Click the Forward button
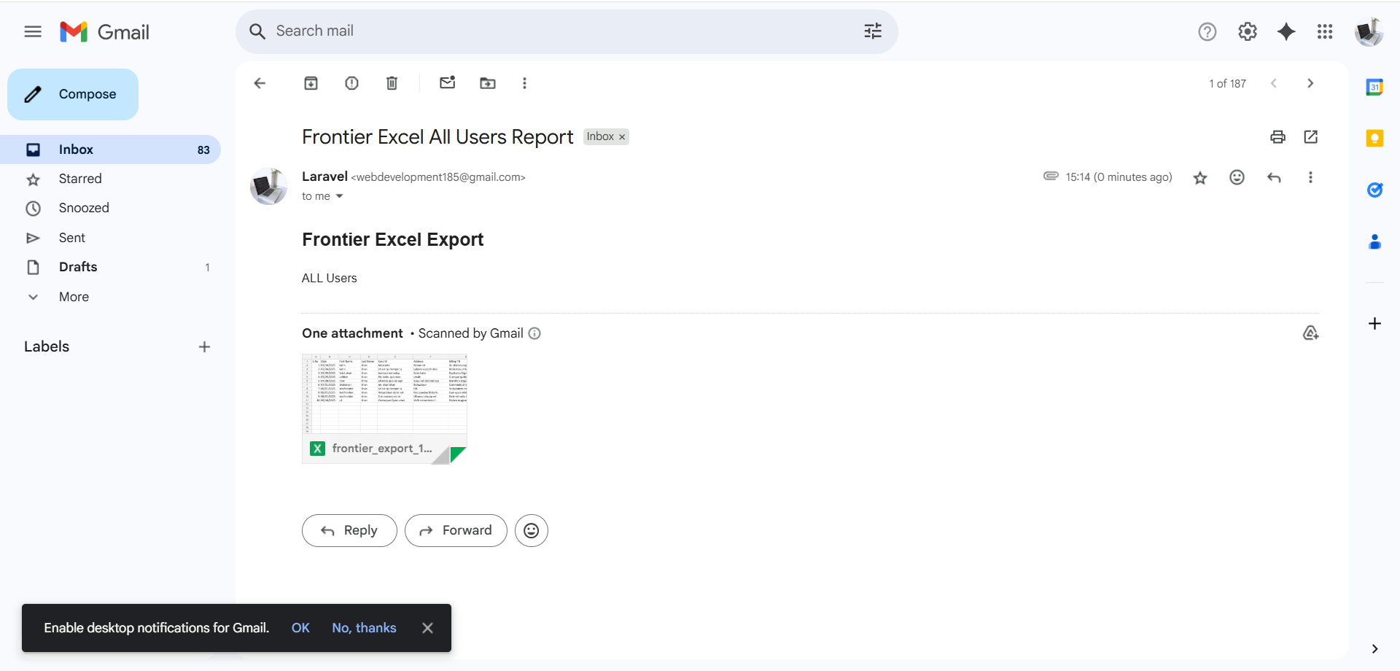This screenshot has width=1400, height=671. pos(456,530)
